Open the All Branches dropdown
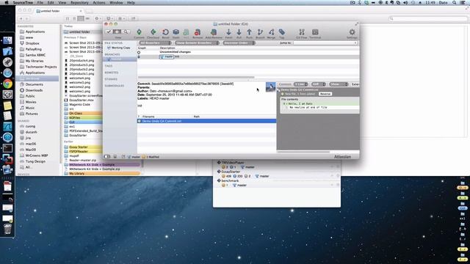 pyautogui.click(x=155, y=43)
